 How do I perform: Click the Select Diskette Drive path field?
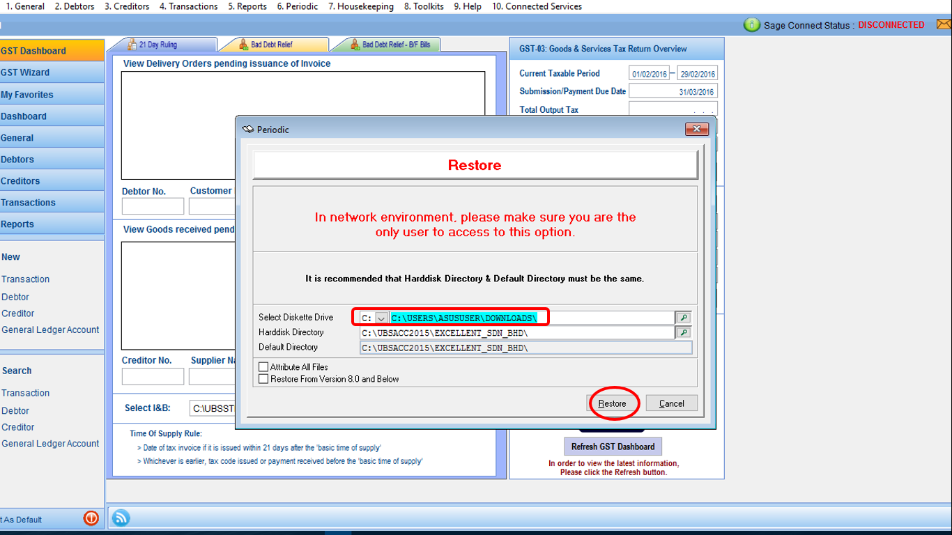[532, 318]
